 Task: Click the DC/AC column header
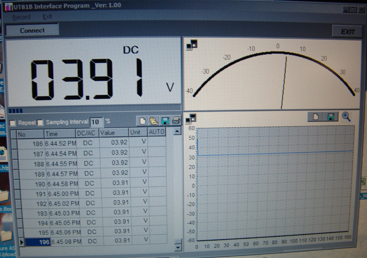pyautogui.click(x=87, y=133)
